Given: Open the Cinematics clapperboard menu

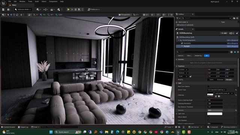Looking at the screenshot, I should coord(52,9).
